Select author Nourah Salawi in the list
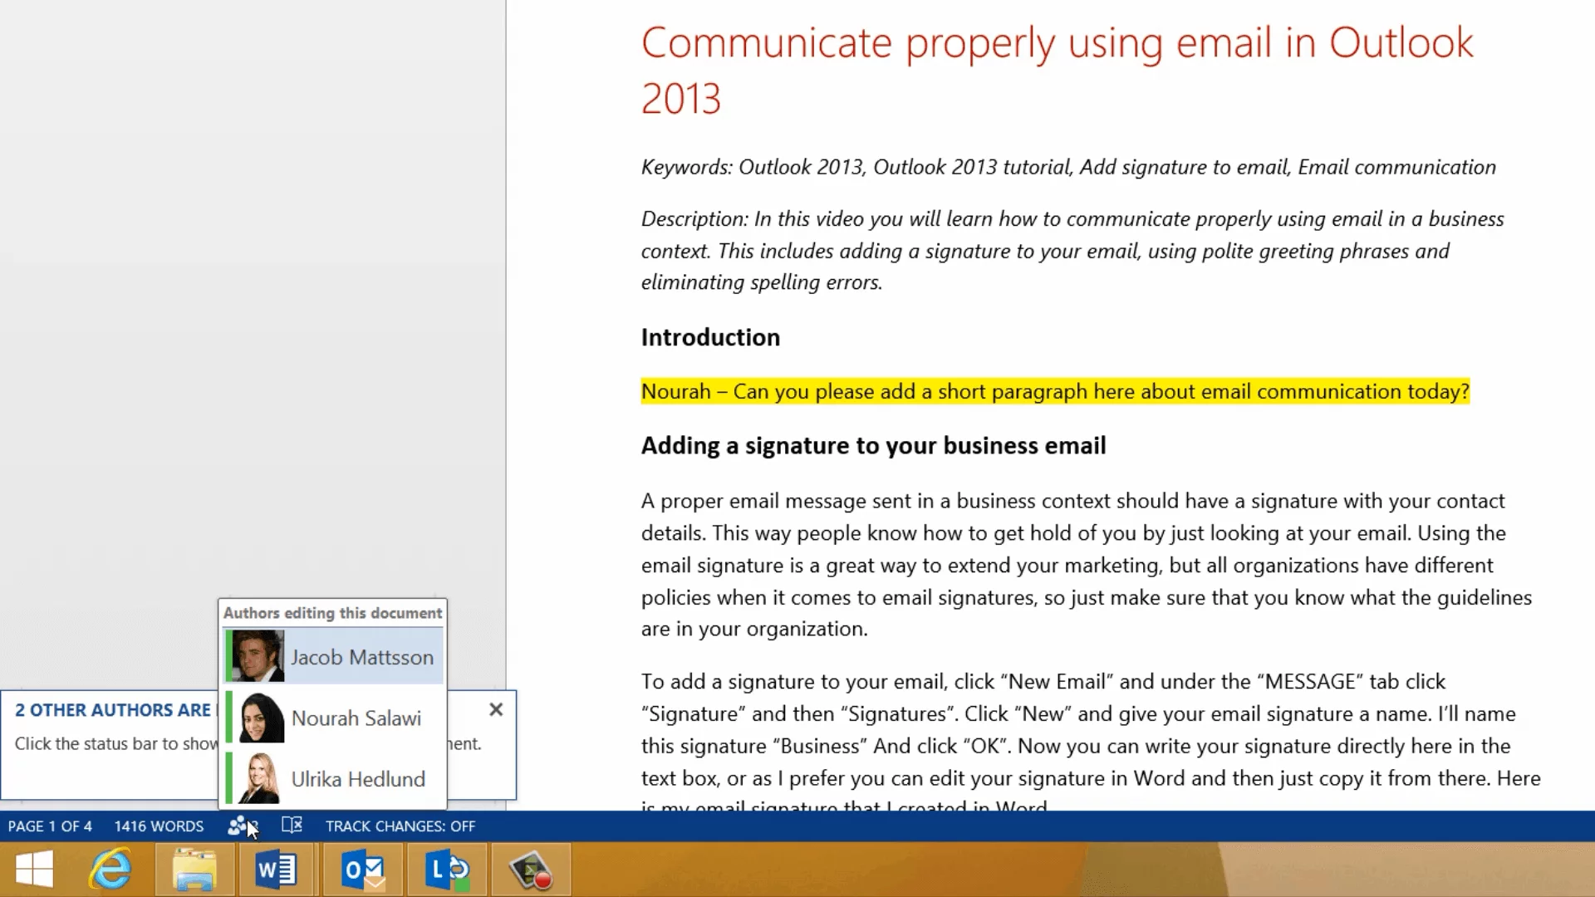1595x897 pixels. coord(356,718)
